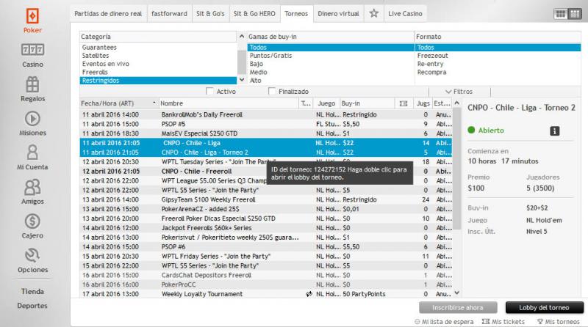588x327 pixels.
Task: Click the Categoría list scrollbar thumb
Action: 242,62
